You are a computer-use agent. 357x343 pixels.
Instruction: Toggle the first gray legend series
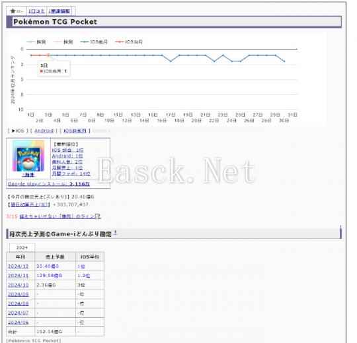click(x=36, y=42)
